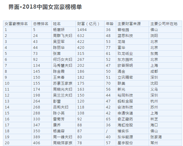The image size is (183, 146).
Task: Select the name 何巧女夫妇
Action: click(x=63, y=59)
